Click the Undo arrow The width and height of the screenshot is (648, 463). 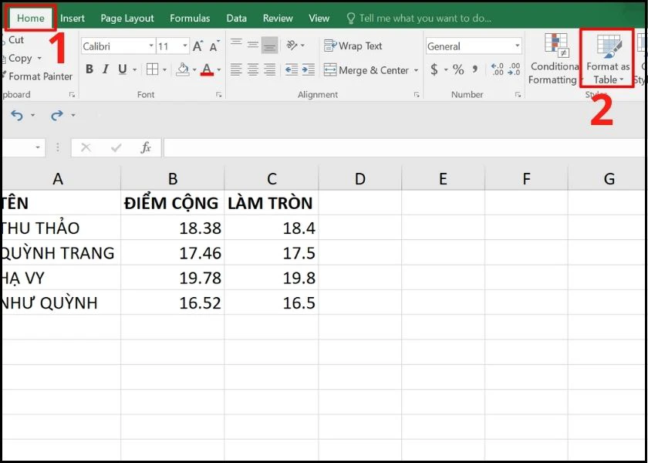coord(17,115)
